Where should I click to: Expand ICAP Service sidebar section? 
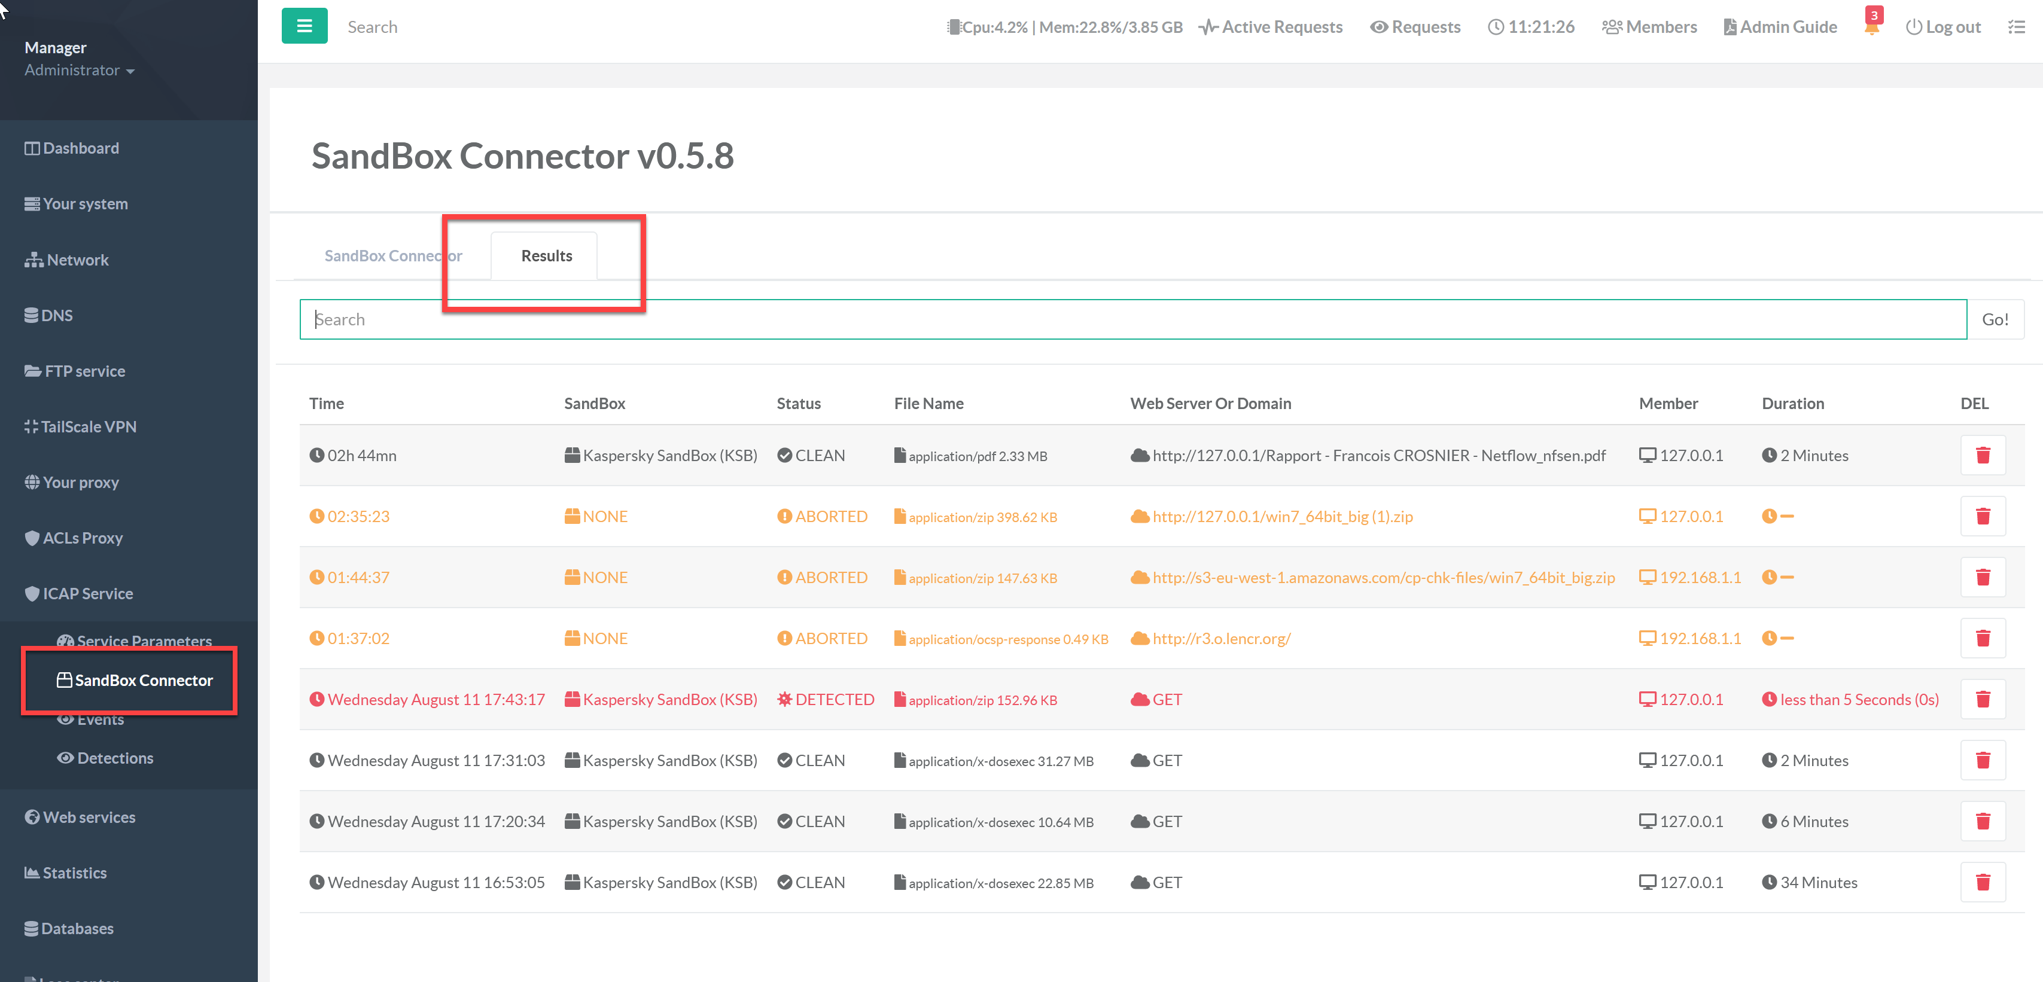click(87, 594)
